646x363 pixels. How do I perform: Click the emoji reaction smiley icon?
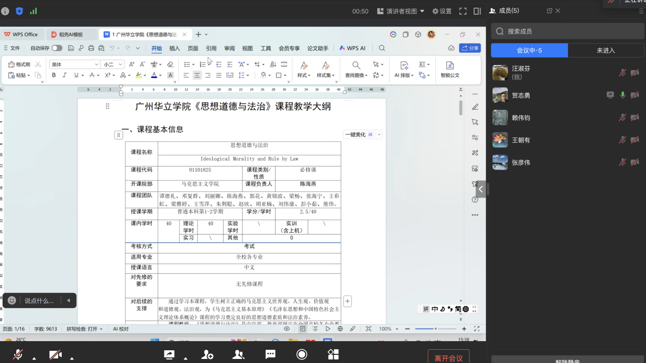12,300
